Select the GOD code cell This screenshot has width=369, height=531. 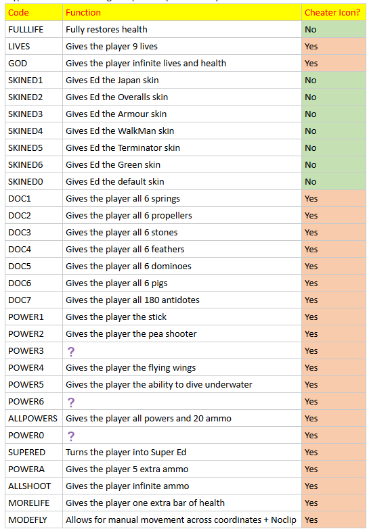point(34,64)
